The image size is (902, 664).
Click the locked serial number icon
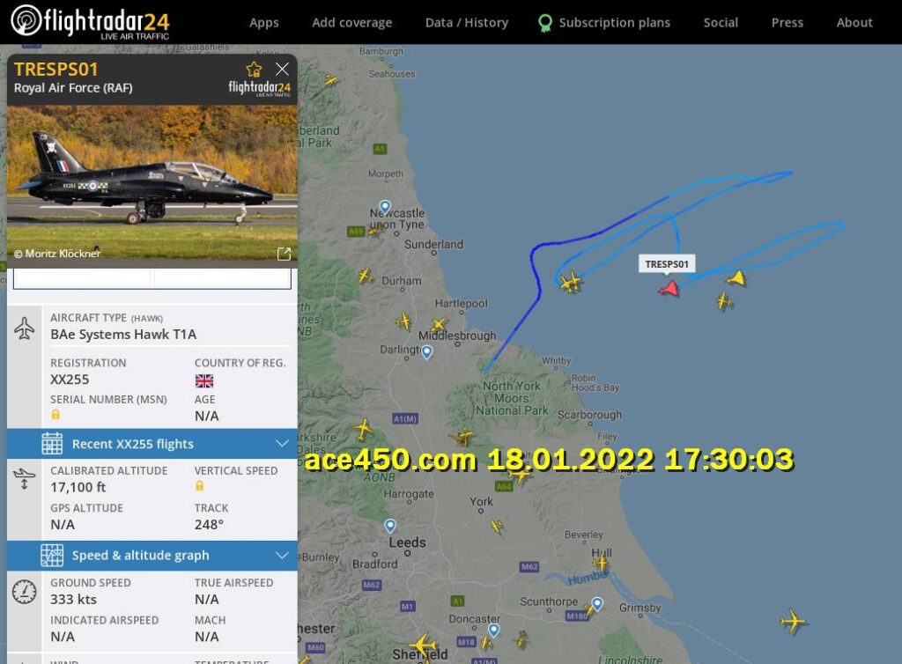[x=55, y=415]
